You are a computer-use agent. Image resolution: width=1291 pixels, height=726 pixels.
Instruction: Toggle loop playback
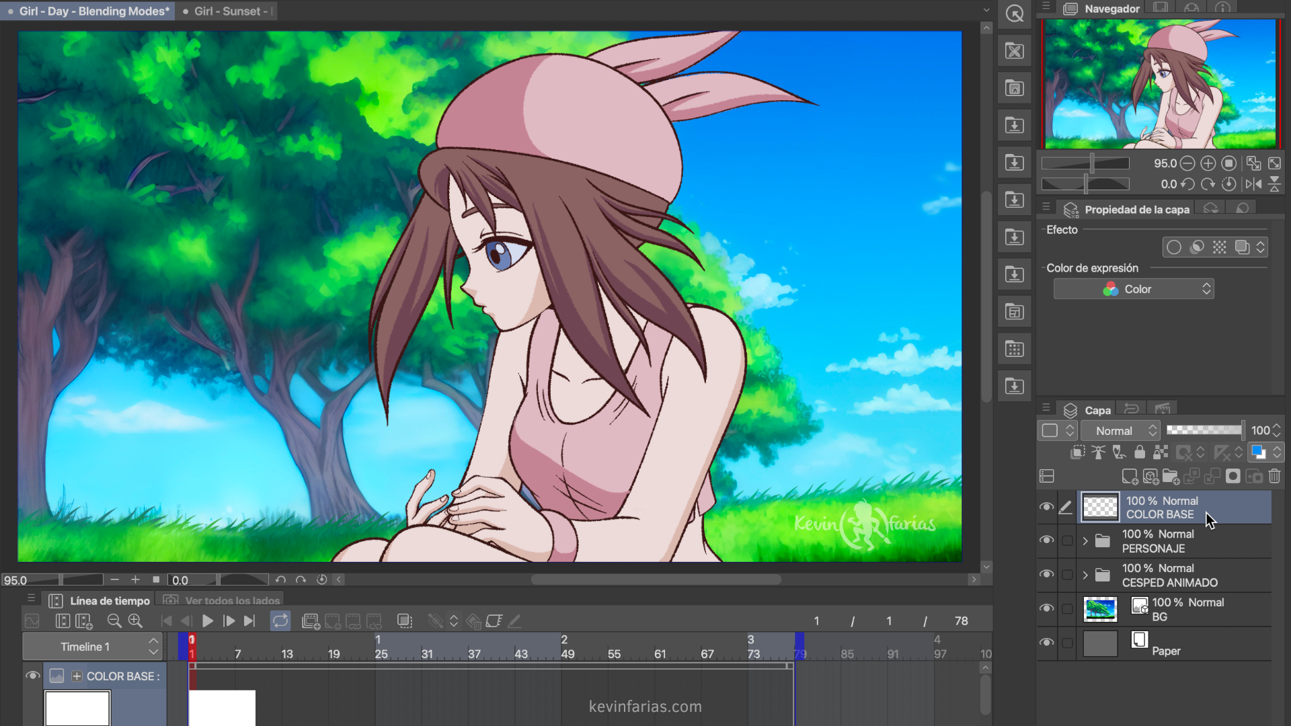280,621
